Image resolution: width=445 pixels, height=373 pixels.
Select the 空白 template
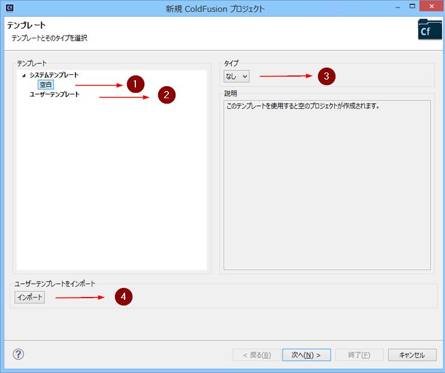46,84
